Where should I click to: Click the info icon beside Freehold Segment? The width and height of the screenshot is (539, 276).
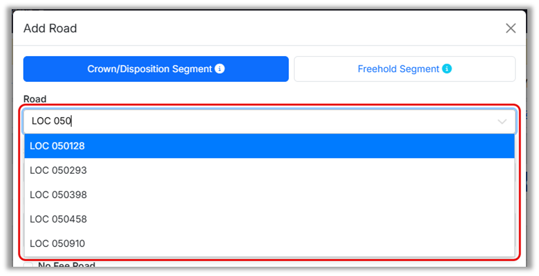tap(447, 69)
